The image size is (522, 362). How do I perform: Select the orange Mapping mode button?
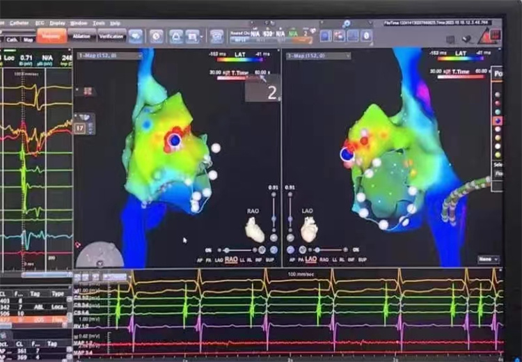coord(52,36)
